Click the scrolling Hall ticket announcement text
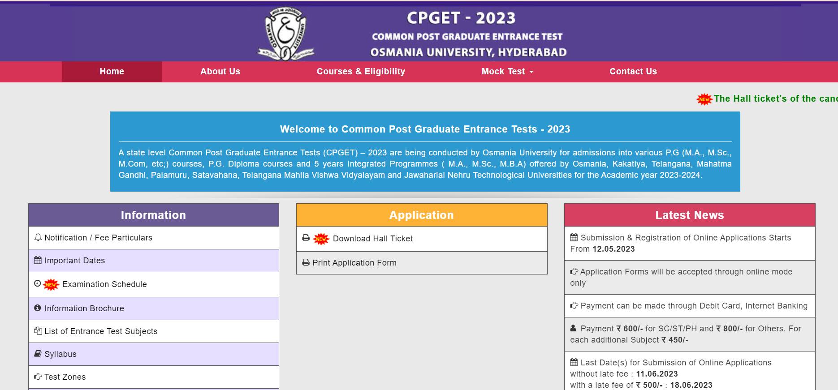This screenshot has width=838, height=390. point(776,99)
